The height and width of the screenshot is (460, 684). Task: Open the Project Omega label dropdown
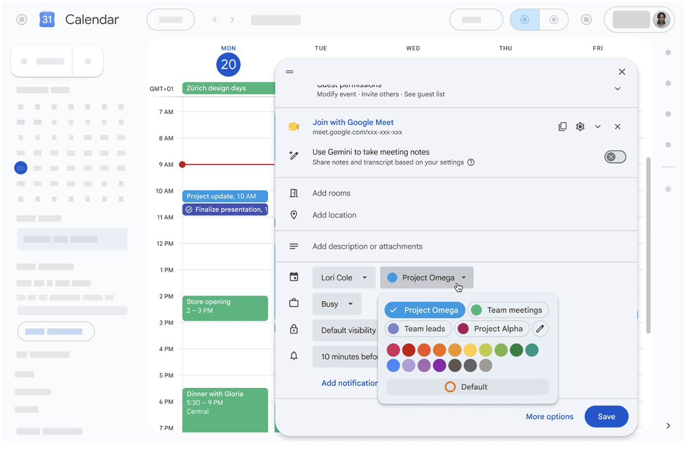coord(427,278)
